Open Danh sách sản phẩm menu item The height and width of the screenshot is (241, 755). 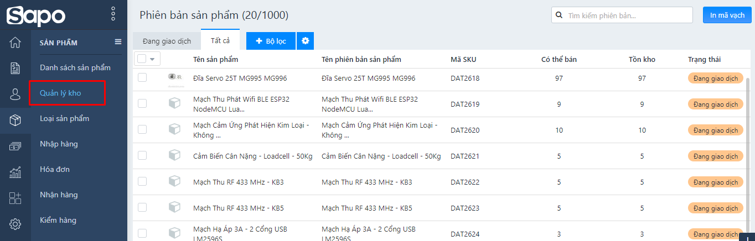point(75,67)
